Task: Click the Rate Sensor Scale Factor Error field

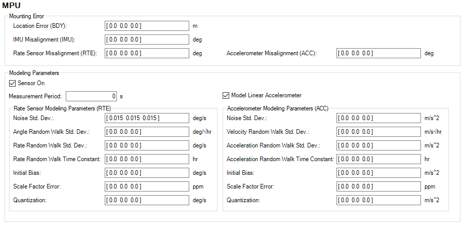Action: point(147,186)
